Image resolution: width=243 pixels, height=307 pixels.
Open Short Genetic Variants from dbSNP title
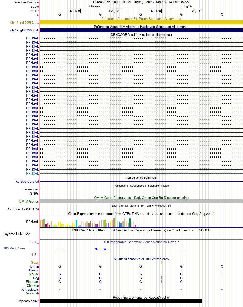tap(141, 206)
